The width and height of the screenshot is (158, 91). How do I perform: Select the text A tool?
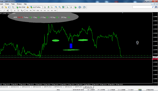point(15,11)
